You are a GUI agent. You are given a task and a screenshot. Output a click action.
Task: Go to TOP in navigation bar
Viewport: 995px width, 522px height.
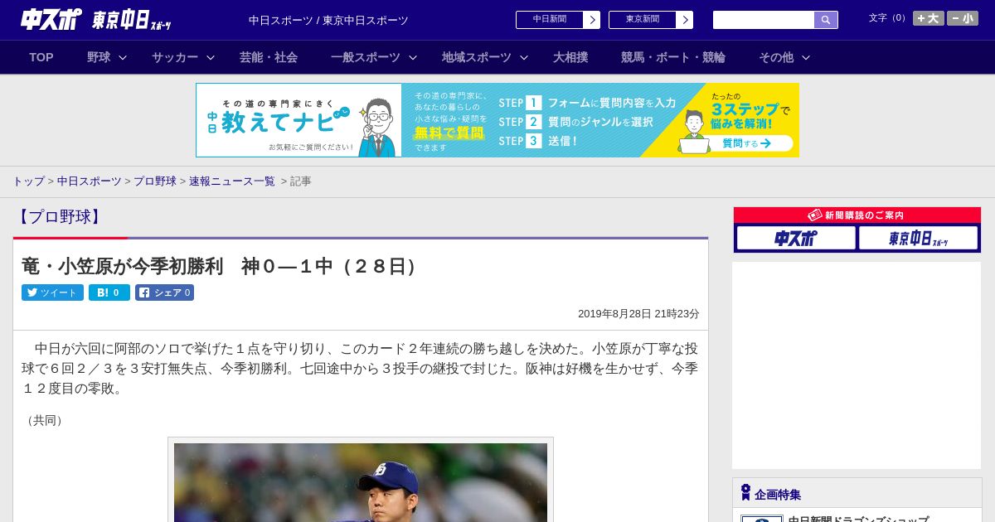click(41, 57)
